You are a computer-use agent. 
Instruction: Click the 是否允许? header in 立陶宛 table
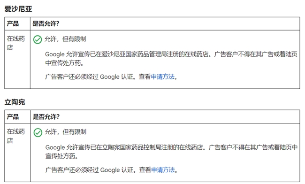click(x=165, y=117)
